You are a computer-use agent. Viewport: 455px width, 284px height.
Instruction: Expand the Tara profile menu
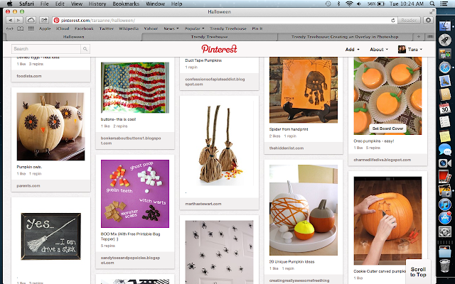410,50
